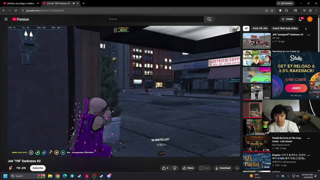Open more actions under the video

pyautogui.click(x=237, y=168)
